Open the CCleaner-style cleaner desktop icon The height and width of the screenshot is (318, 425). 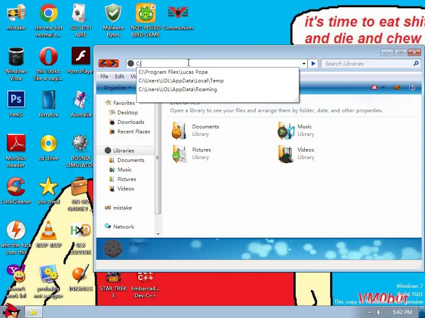[16, 191]
